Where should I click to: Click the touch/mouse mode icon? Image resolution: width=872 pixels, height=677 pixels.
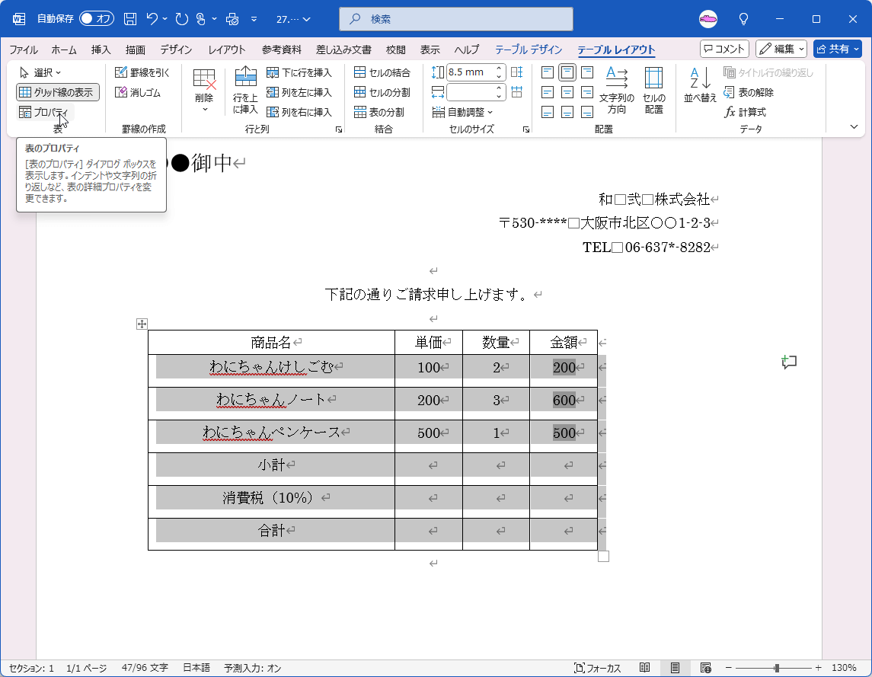tap(201, 19)
